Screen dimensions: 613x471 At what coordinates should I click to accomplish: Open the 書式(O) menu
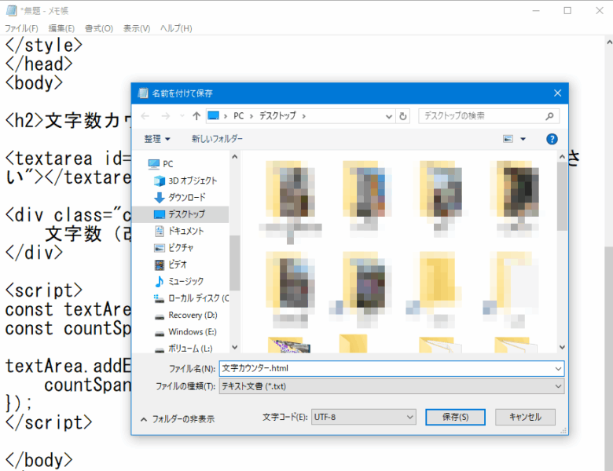98,28
